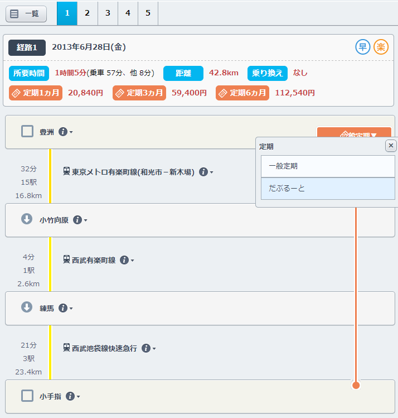Open info icon for 西武池袋線快速急行
Viewport: 398px width, 418px height.
click(x=146, y=348)
